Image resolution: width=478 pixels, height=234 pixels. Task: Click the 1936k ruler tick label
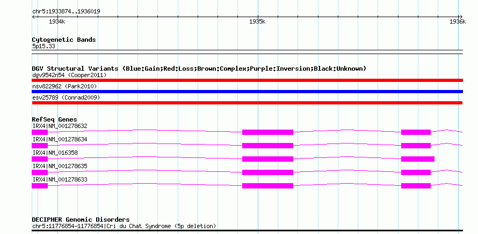pos(458,21)
